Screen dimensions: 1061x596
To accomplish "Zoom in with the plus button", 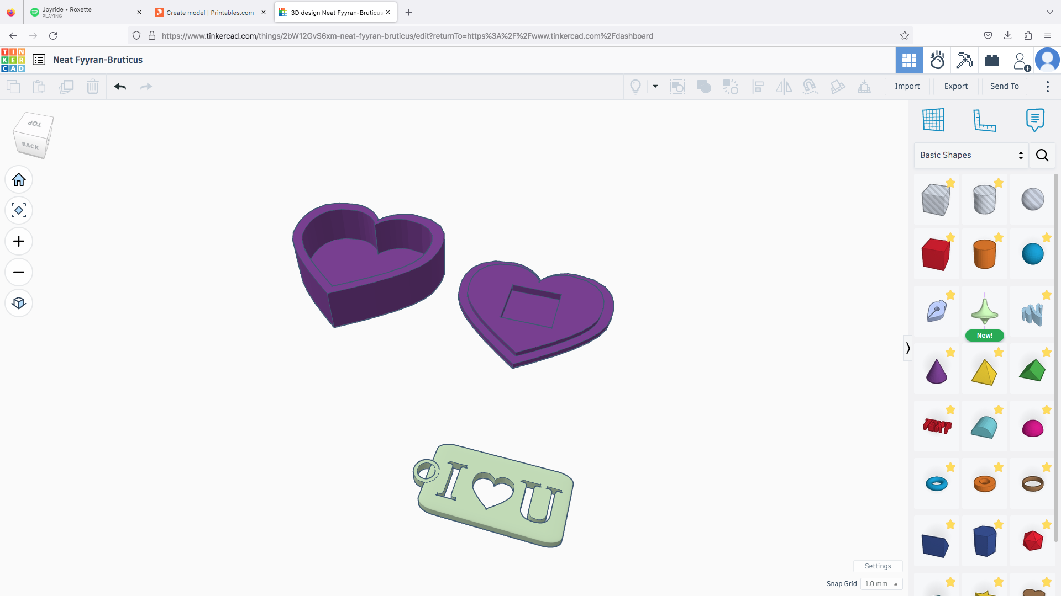I will (19, 241).
